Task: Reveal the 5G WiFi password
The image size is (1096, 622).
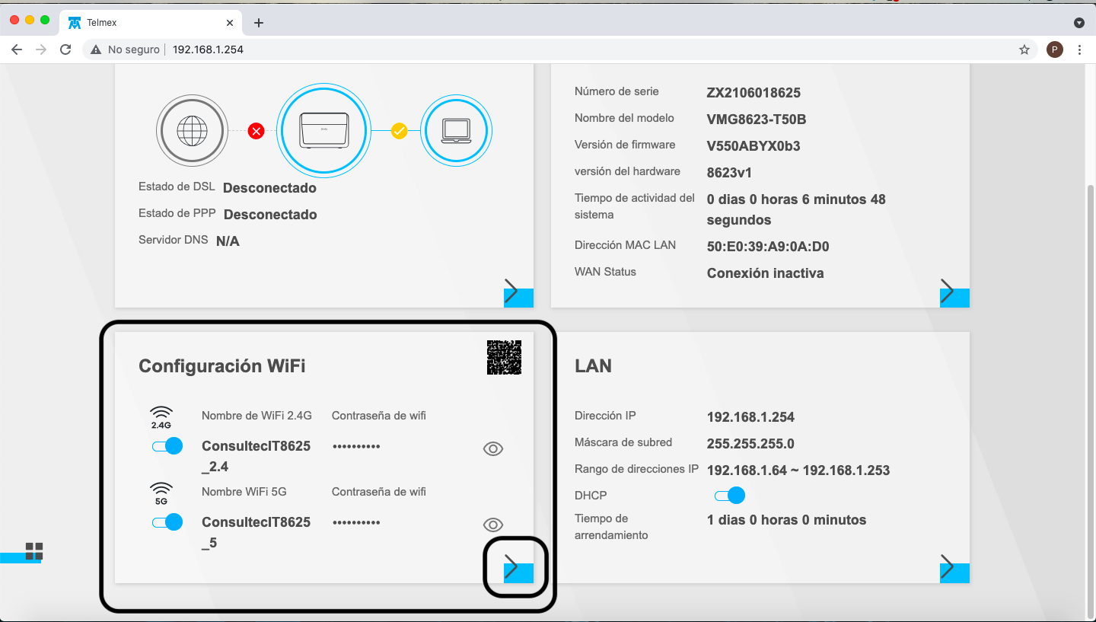Action: [493, 525]
